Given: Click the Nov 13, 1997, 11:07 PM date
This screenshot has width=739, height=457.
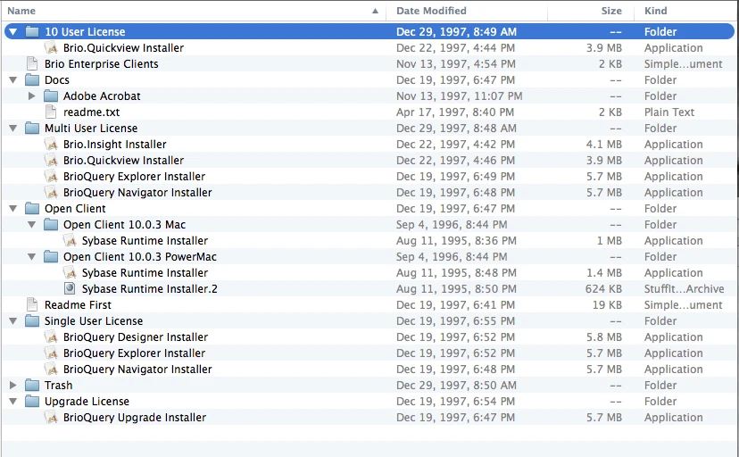Looking at the screenshot, I should [x=459, y=96].
